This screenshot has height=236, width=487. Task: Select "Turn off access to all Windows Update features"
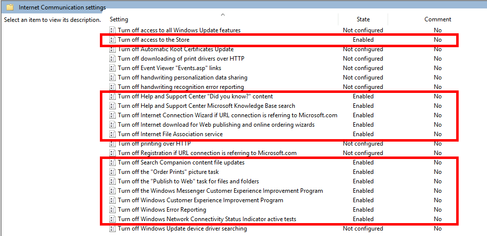coord(179,30)
